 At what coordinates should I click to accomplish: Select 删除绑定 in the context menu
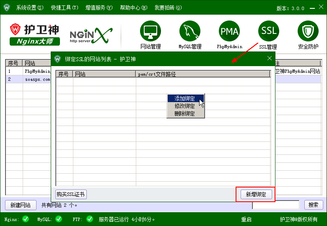tap(185, 114)
